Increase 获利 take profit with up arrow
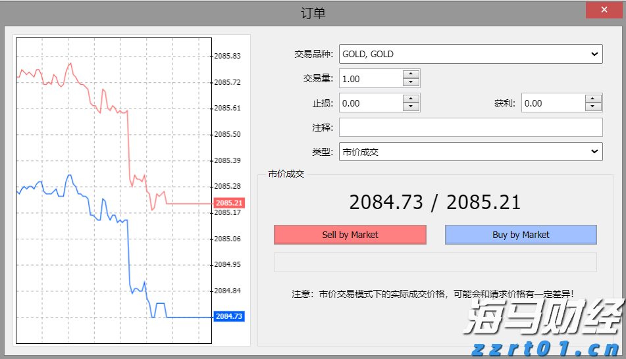Viewport: 626px width, 359px height. point(594,99)
